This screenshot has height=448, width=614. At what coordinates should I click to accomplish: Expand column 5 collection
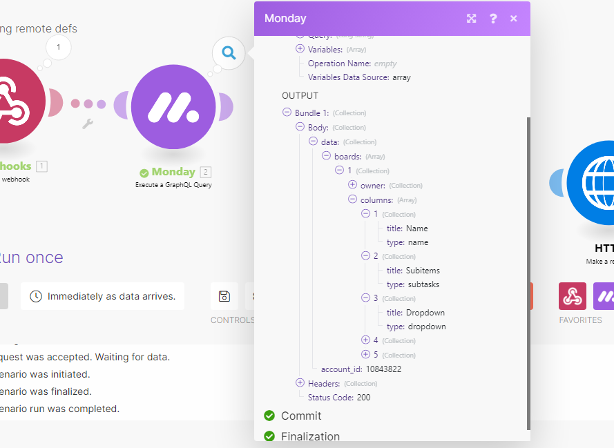point(365,355)
